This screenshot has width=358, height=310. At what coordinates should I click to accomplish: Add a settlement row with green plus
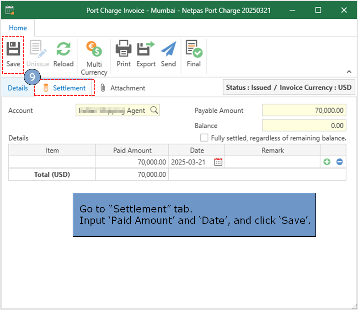pyautogui.click(x=327, y=162)
